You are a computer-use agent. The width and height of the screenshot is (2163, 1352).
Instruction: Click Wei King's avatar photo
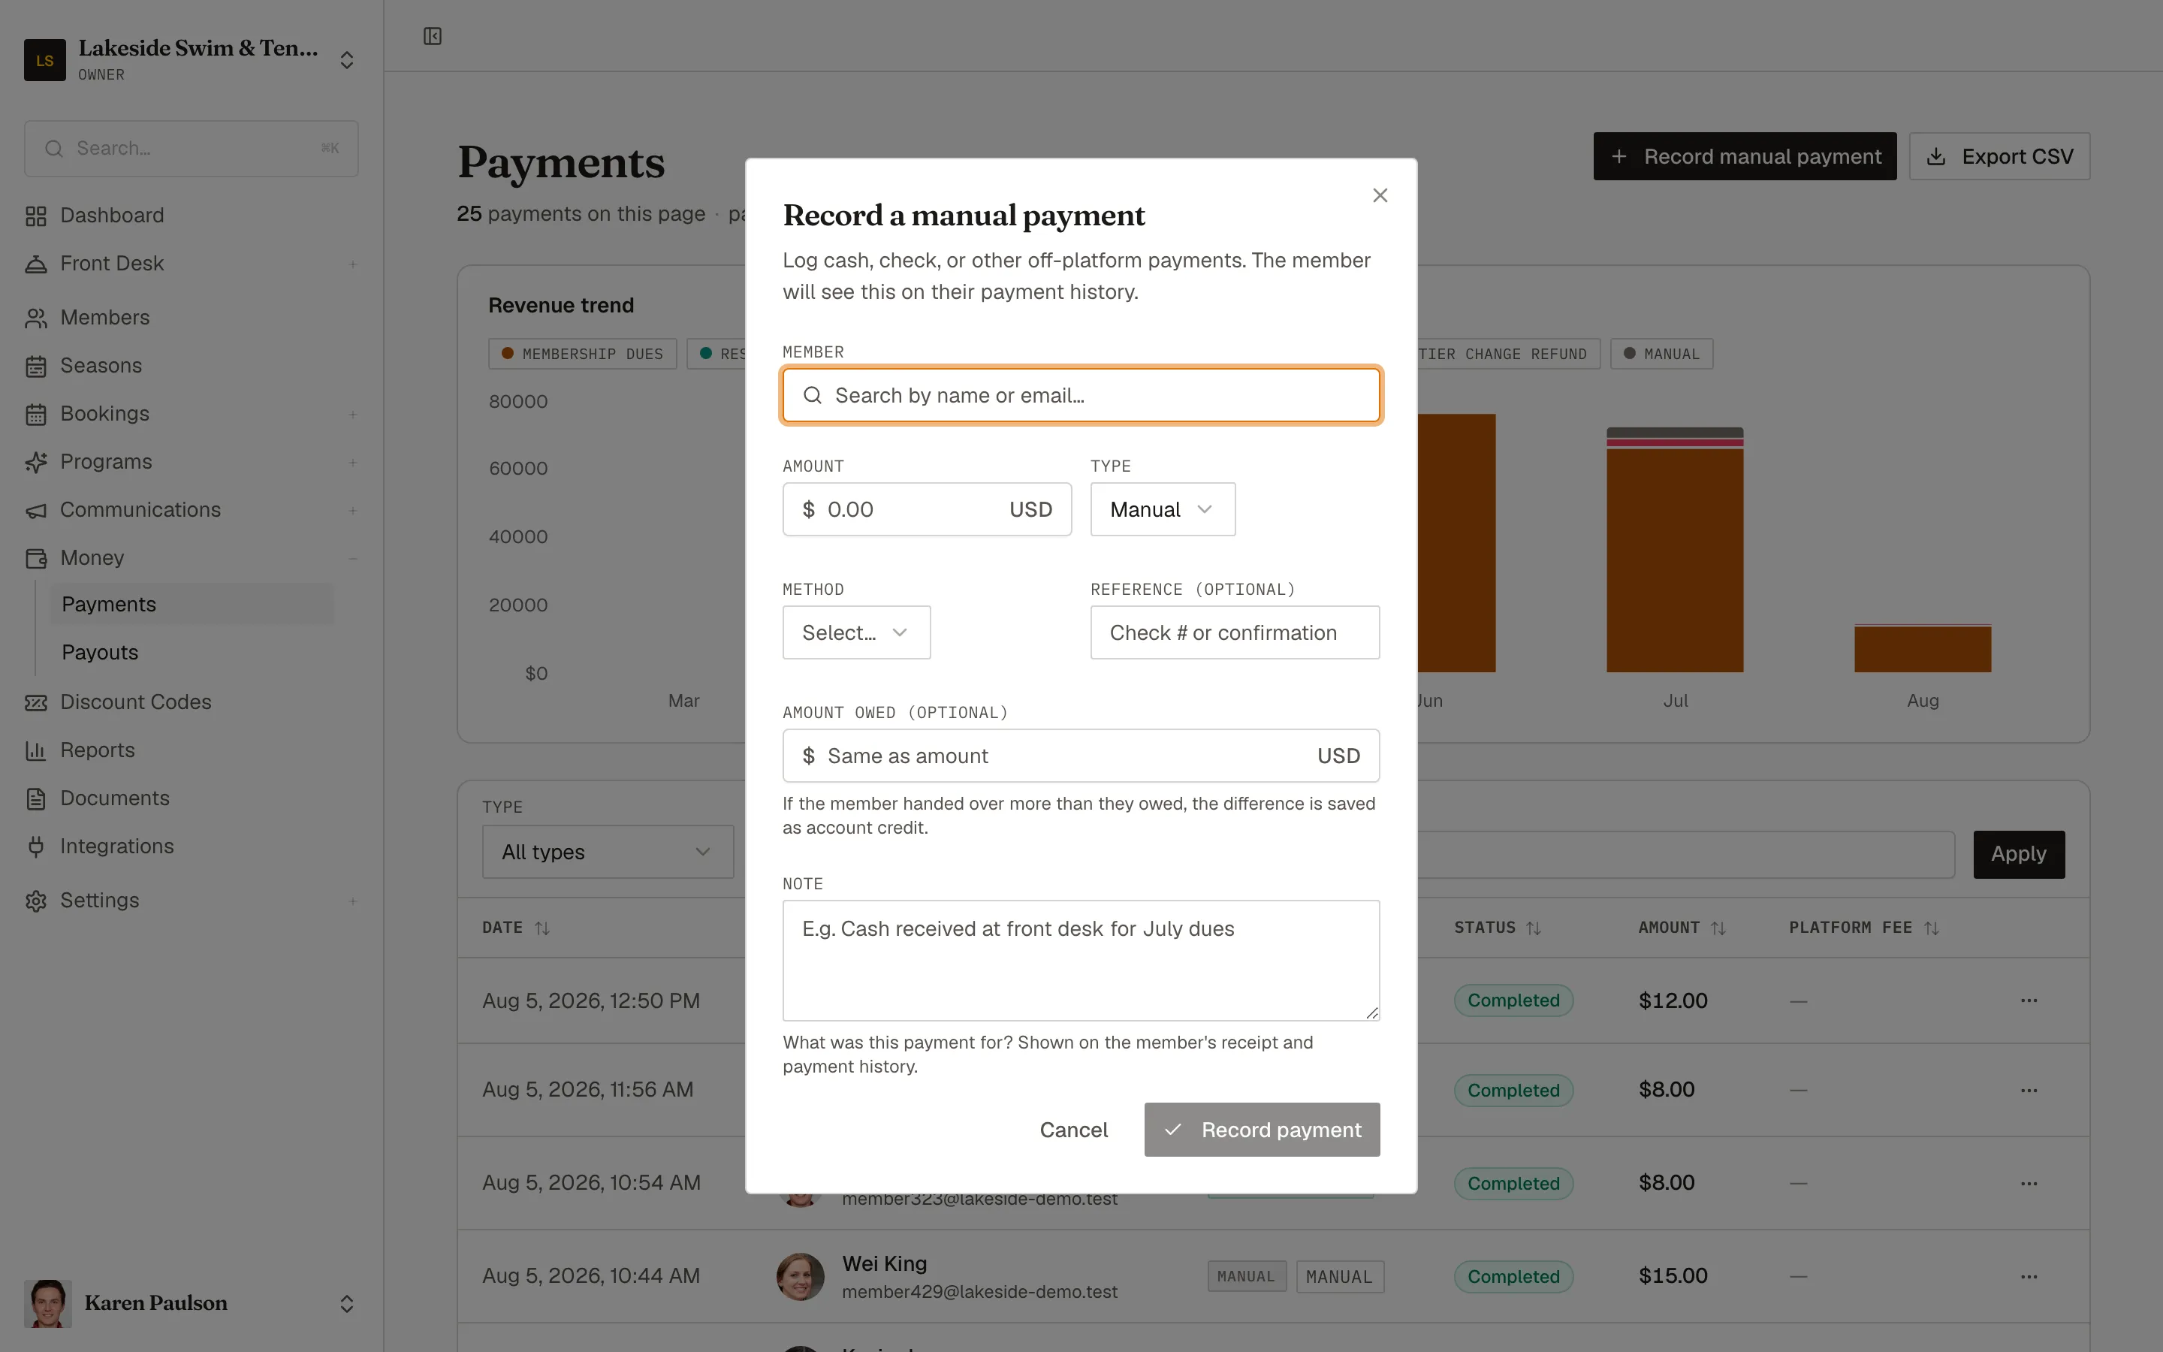800,1276
